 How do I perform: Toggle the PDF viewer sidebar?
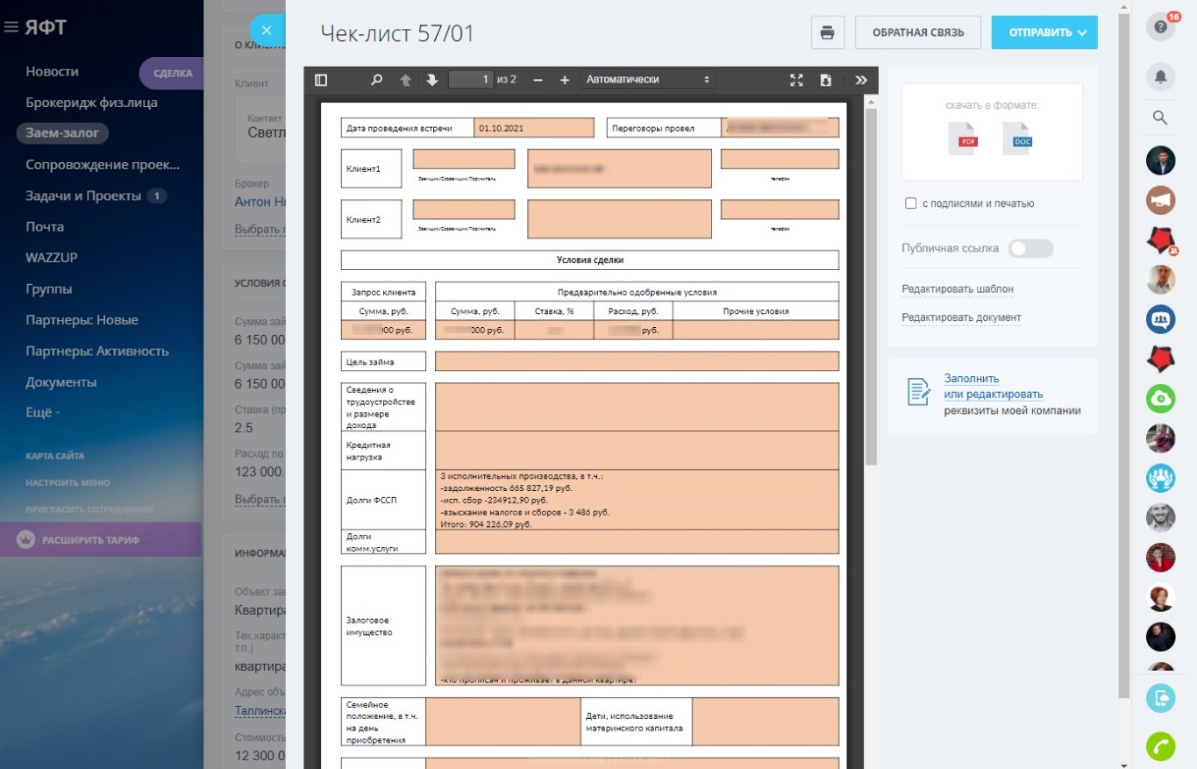point(321,80)
